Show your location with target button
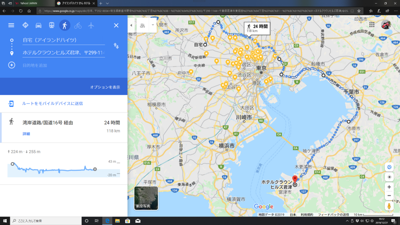This screenshot has width=400, height=225. pos(389,177)
